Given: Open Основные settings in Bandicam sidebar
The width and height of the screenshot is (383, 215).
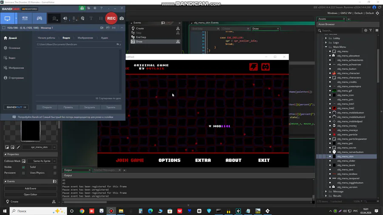Looking at the screenshot, I should tap(12, 48).
